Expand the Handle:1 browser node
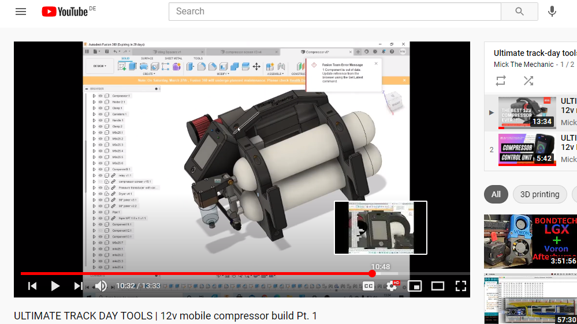The height and width of the screenshot is (324, 577). click(x=94, y=120)
